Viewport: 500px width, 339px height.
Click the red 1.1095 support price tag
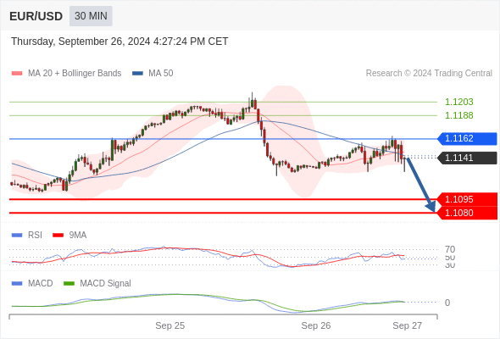tap(467, 199)
